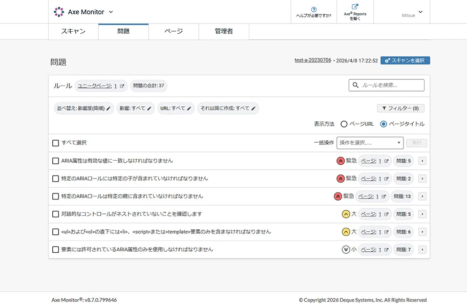Click pencil icon on URL: すべて chip

pos(189,108)
